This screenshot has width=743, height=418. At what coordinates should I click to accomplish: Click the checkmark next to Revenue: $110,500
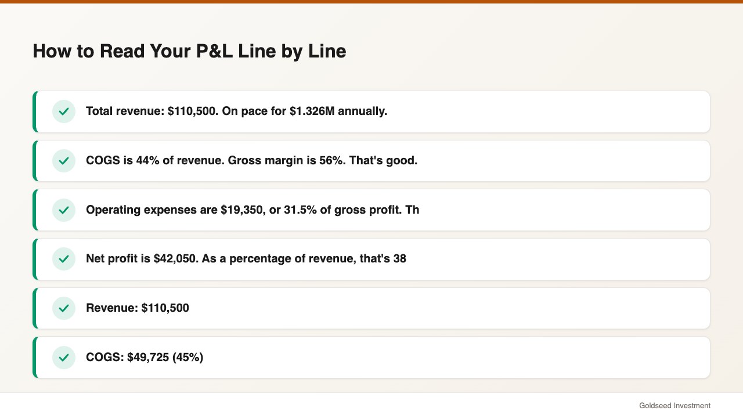click(64, 308)
